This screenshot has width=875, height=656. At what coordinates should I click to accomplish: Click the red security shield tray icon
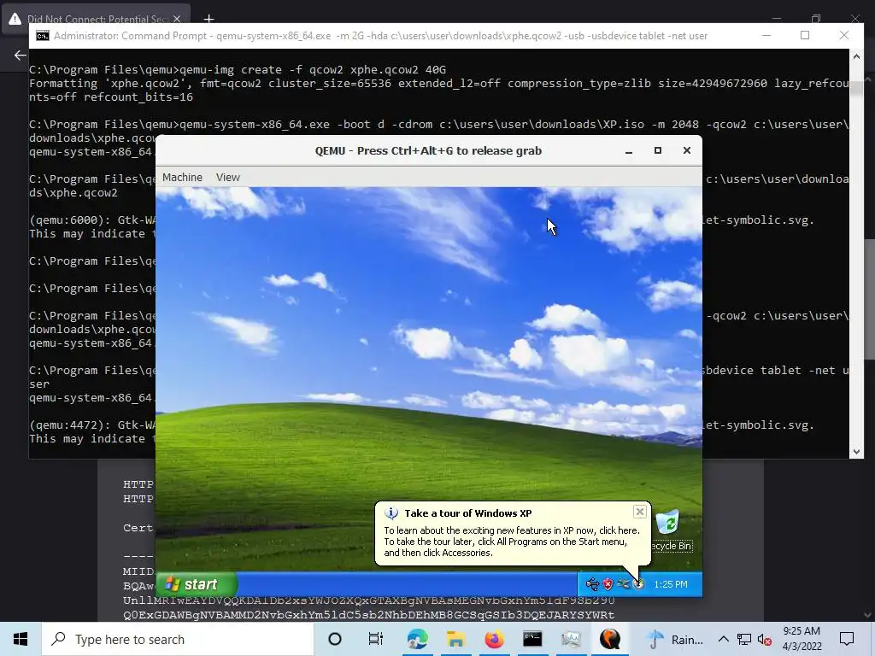(x=608, y=584)
